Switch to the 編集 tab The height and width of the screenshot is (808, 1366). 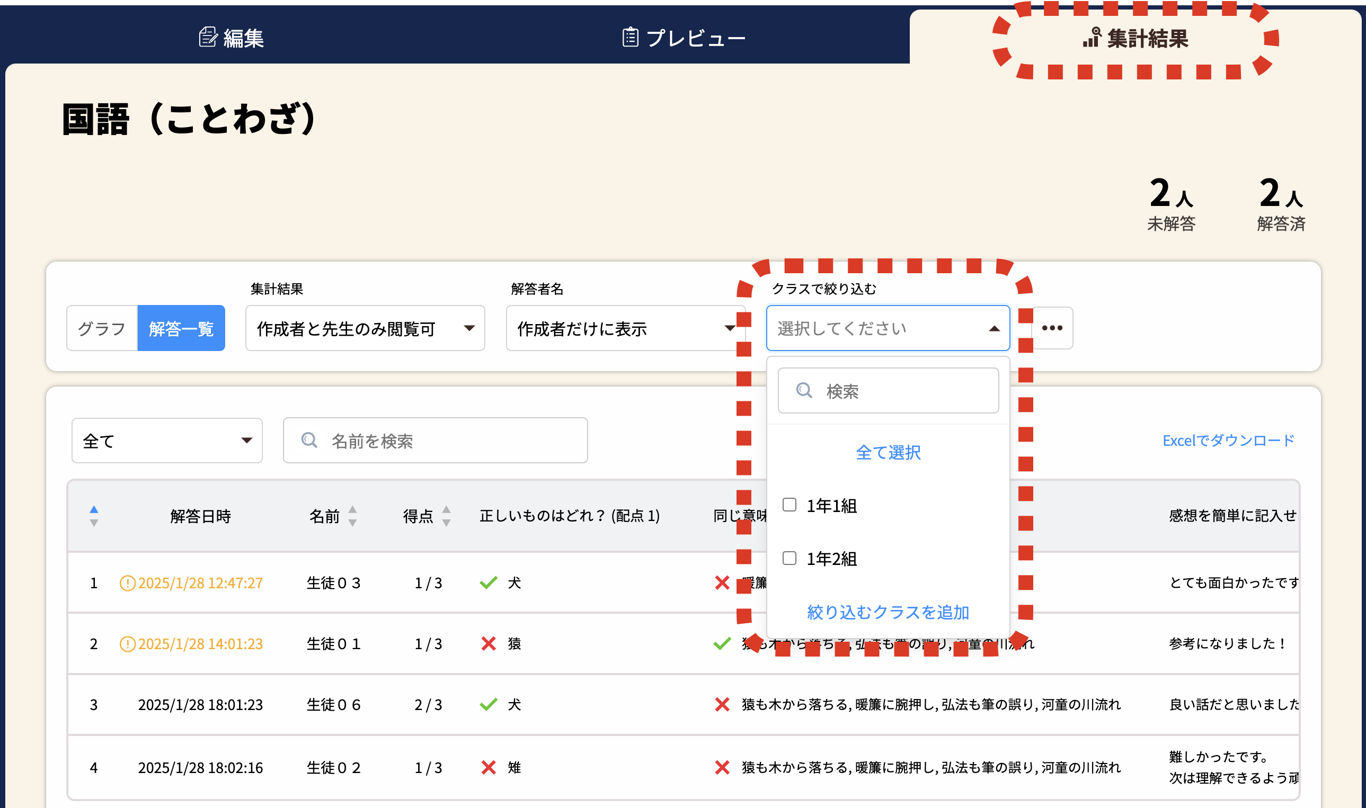click(x=232, y=38)
